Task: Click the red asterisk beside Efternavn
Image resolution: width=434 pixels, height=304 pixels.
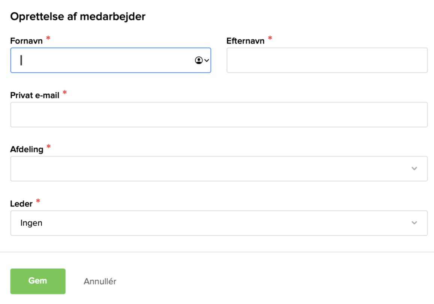Action: [x=270, y=38]
